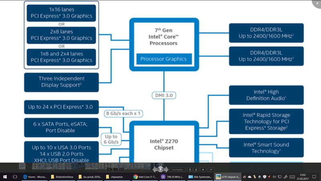Open the volume speaker tray icon
321x181 pixels.
point(274,177)
